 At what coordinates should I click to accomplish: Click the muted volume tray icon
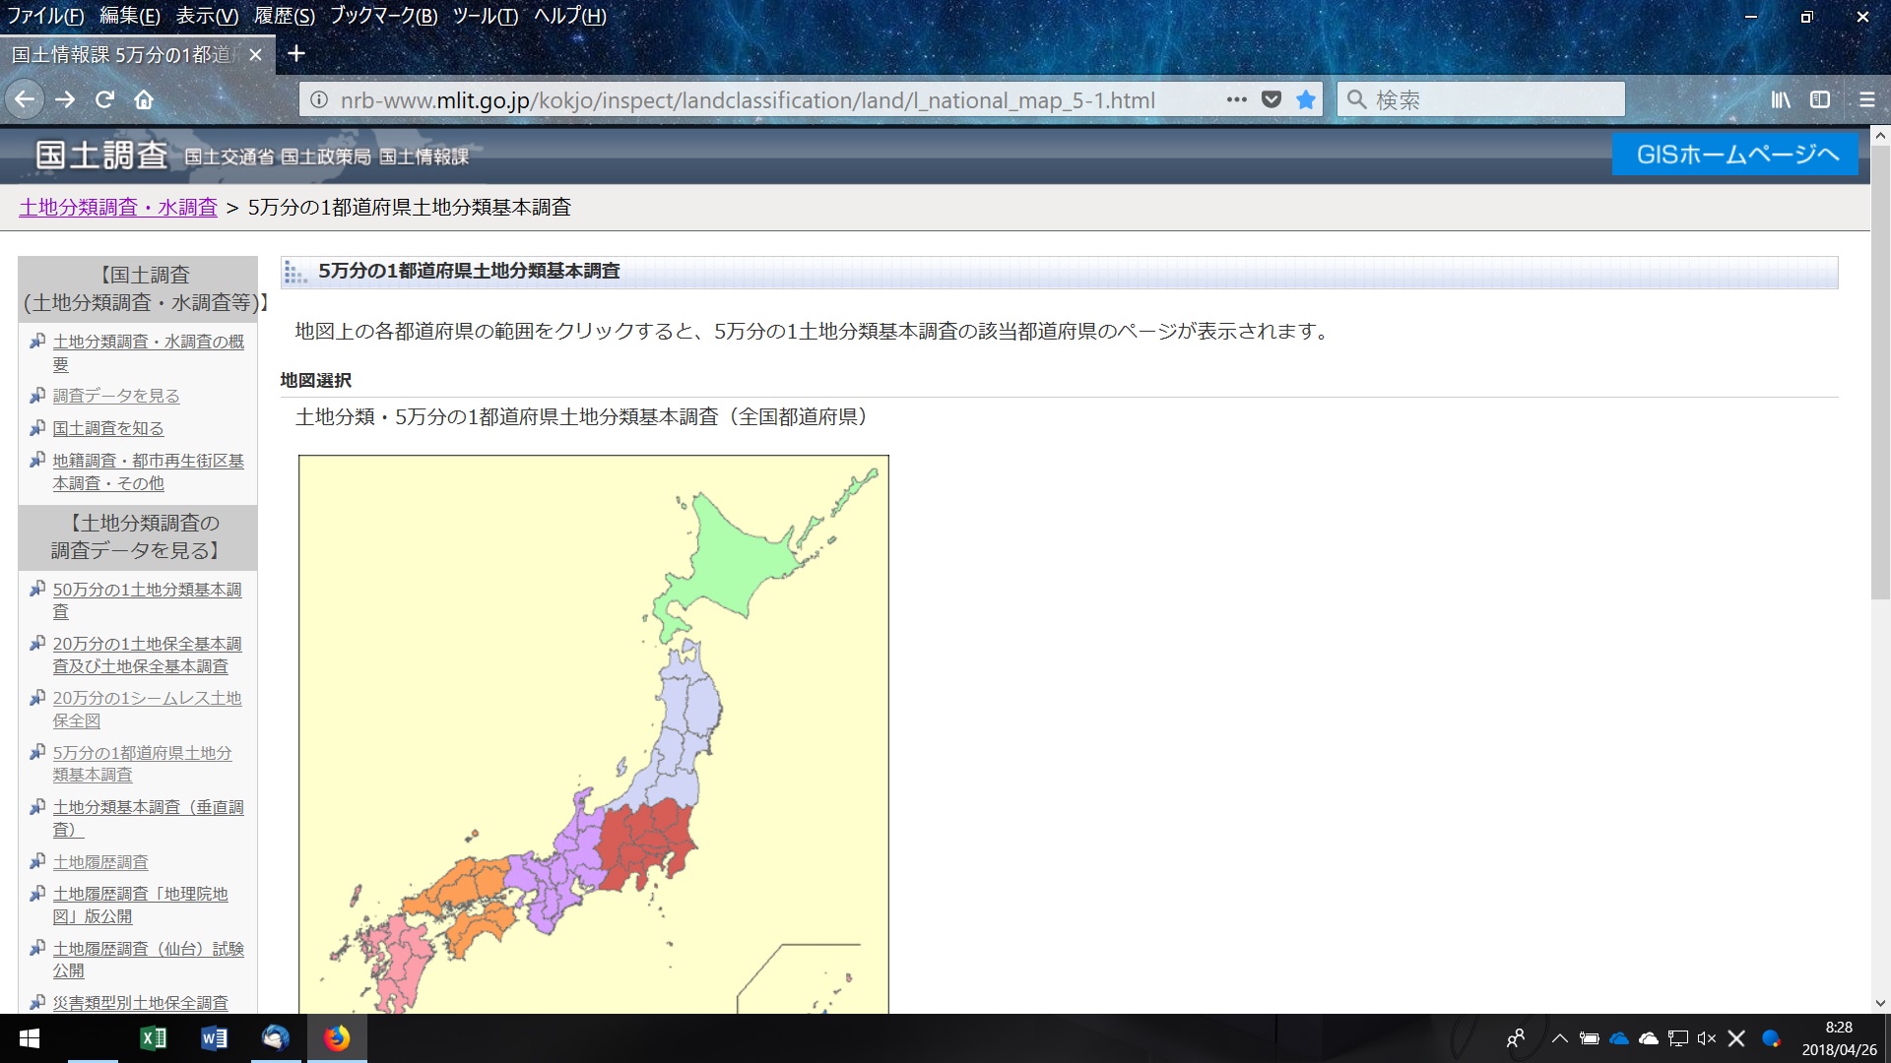pos(1707,1038)
